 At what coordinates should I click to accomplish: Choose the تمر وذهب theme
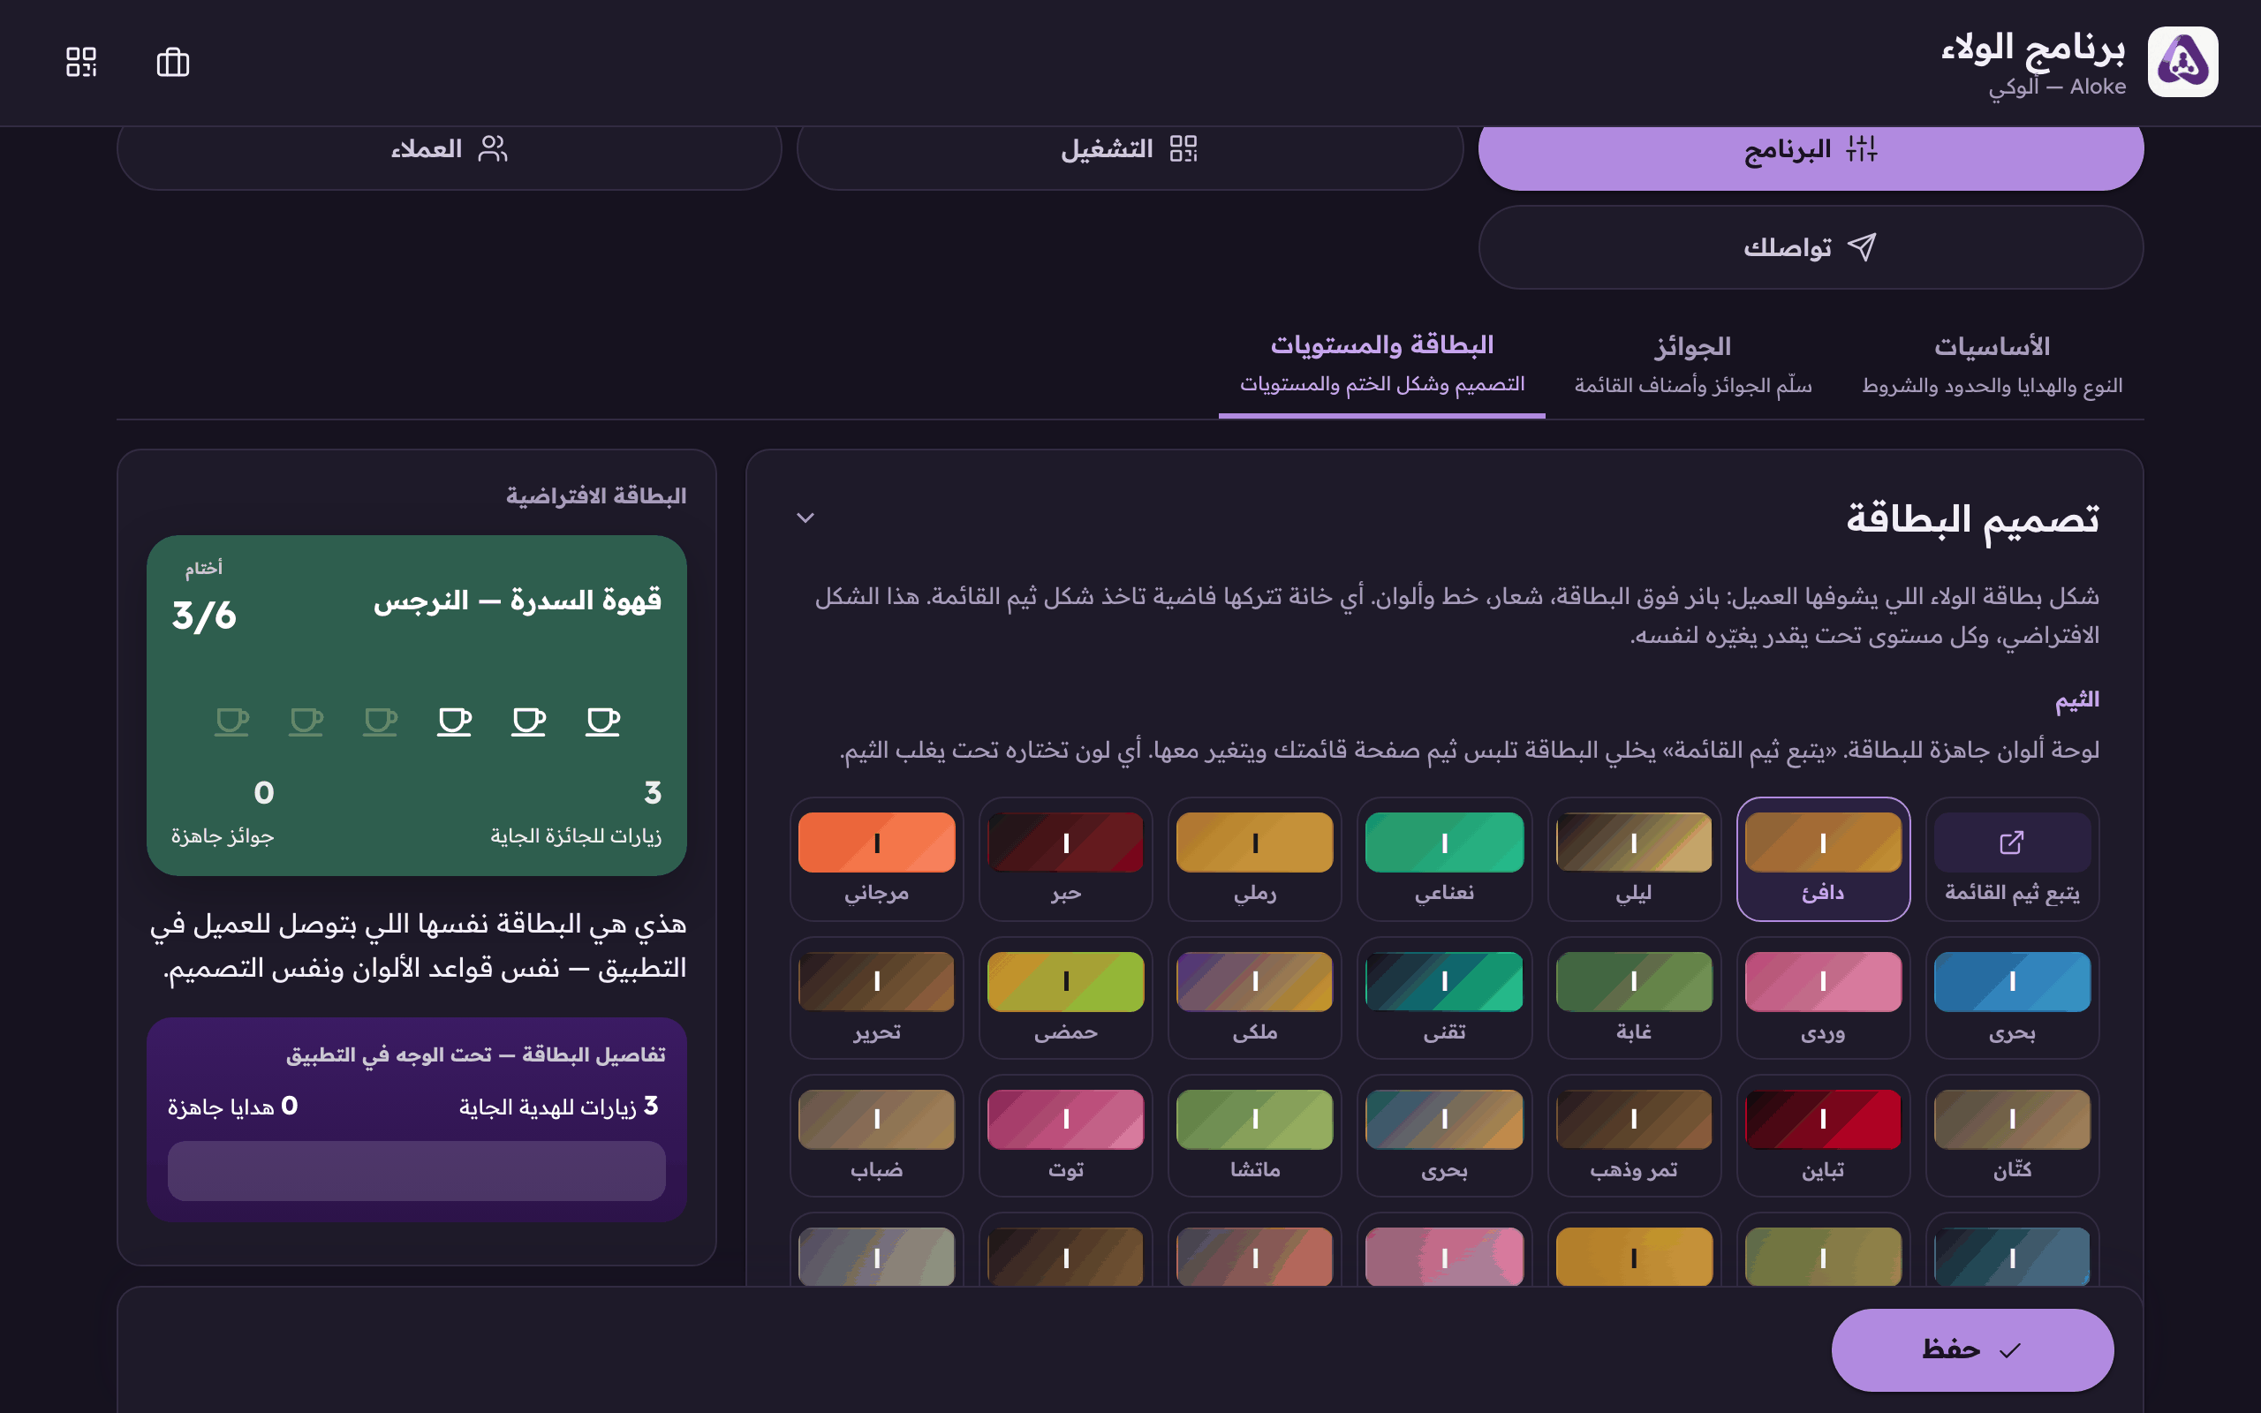1633,1136
